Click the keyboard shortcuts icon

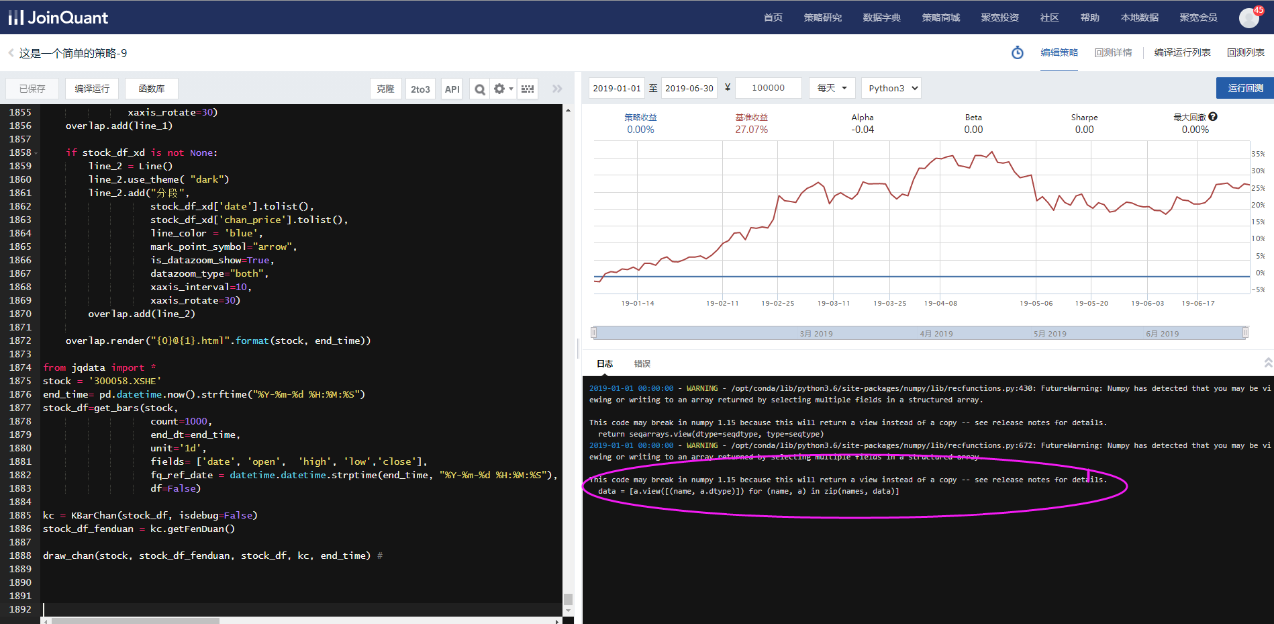528,89
